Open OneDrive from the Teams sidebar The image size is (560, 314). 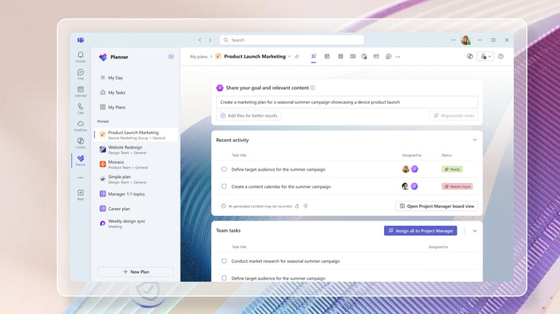tap(80, 125)
